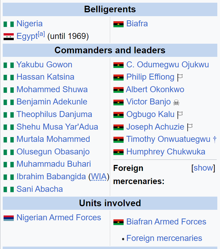This screenshot has height=249, width=220.
Task: Click the flag icon beside Biafran Armed Forces
Action: (x=118, y=222)
